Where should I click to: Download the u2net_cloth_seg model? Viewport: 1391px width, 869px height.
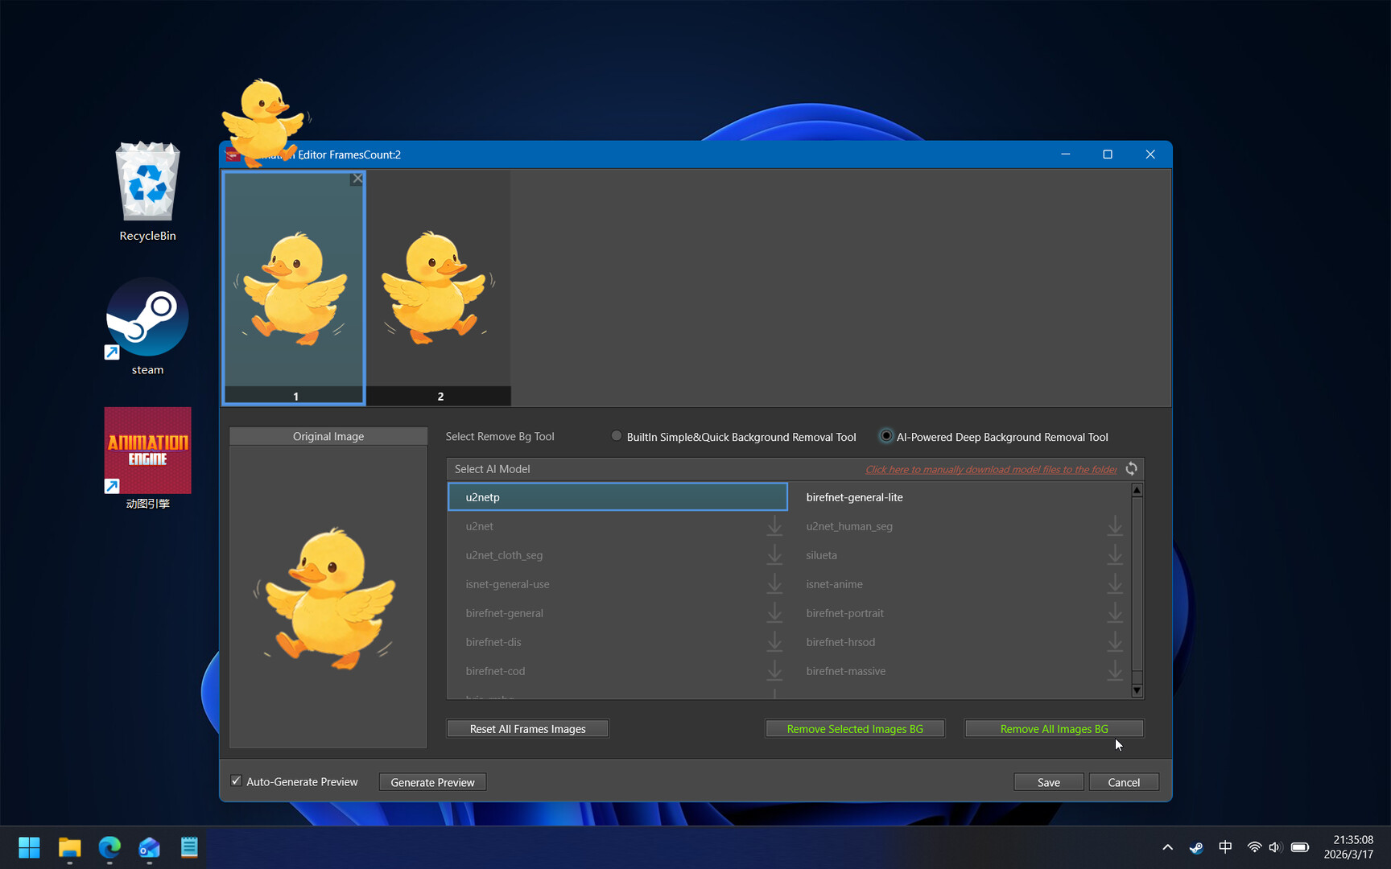tap(774, 554)
